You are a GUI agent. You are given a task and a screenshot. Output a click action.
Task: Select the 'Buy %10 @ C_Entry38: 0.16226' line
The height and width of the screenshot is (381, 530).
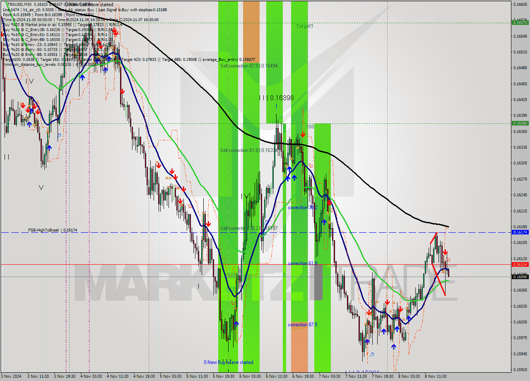(31, 29)
